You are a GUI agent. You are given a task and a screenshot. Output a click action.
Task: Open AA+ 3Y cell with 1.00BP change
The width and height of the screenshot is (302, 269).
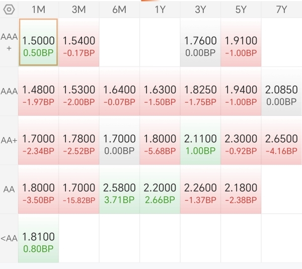[x=200, y=140]
